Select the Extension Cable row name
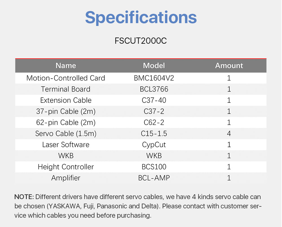This screenshot has width=282, height=227. point(66,100)
